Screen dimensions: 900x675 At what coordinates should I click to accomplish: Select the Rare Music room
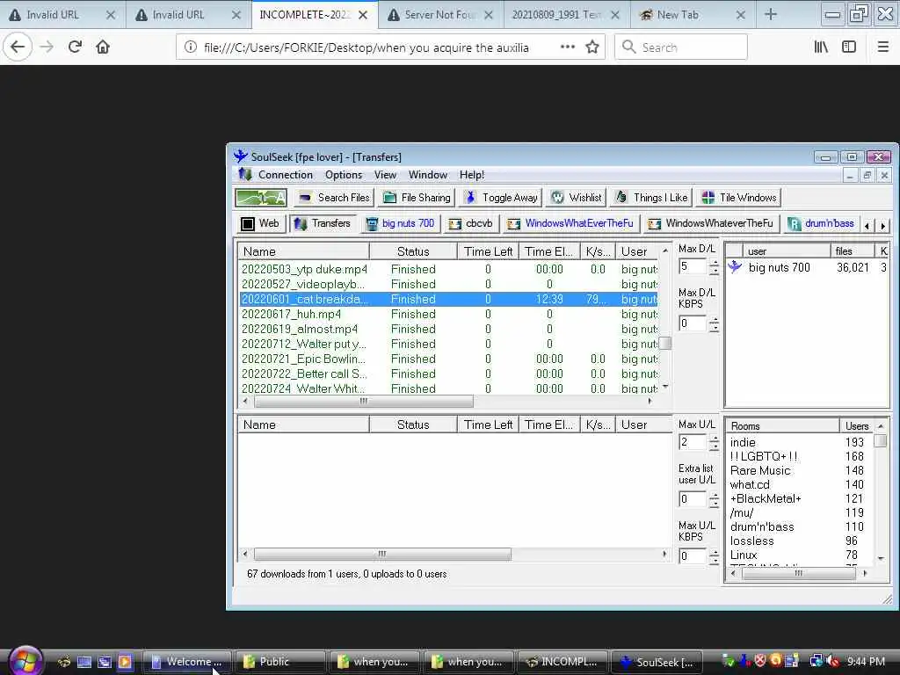click(760, 471)
